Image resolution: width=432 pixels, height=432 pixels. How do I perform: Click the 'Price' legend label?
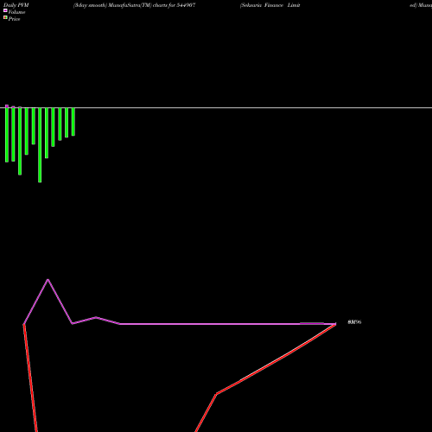[x=14, y=19]
